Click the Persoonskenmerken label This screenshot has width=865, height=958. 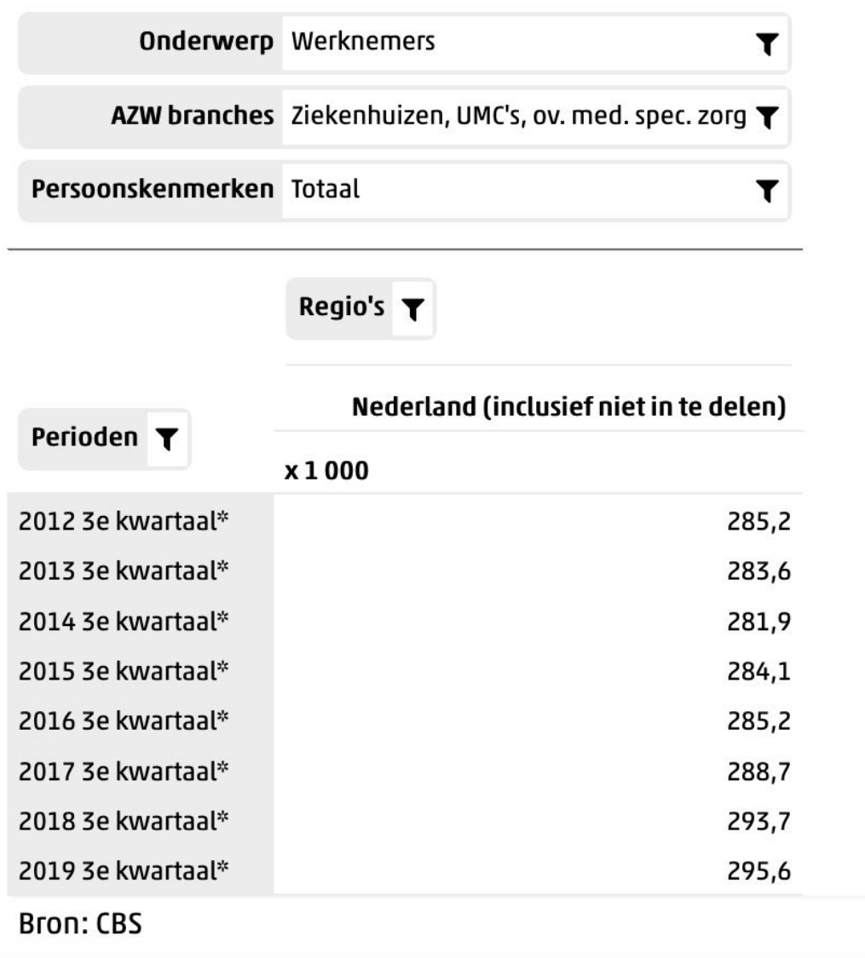coord(154,191)
